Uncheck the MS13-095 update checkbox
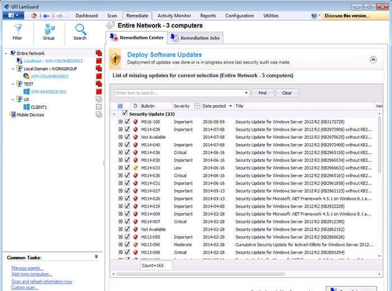The height and width of the screenshot is (291, 392). [x=127, y=237]
